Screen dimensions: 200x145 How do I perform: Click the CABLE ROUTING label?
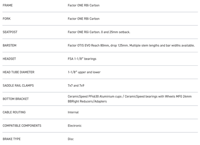(x=14, y=112)
